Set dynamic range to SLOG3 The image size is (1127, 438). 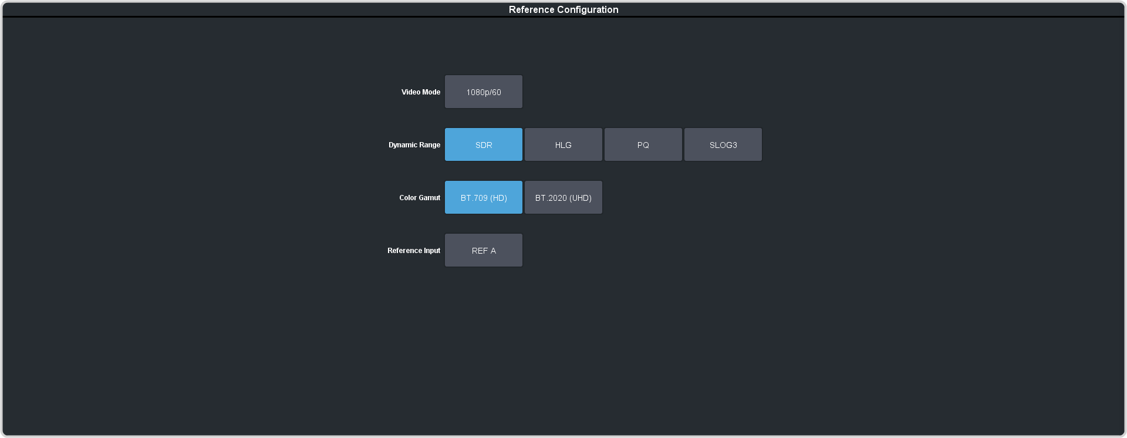click(x=723, y=144)
